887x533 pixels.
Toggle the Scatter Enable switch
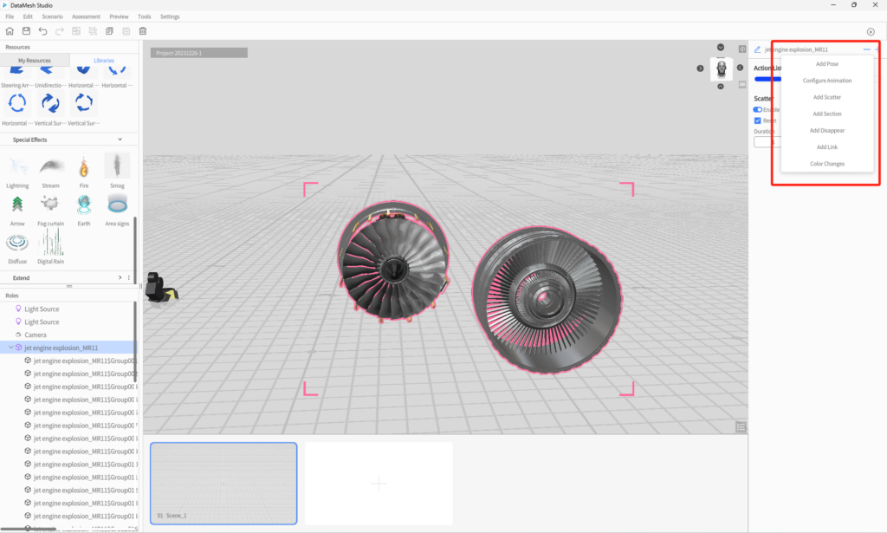(757, 110)
